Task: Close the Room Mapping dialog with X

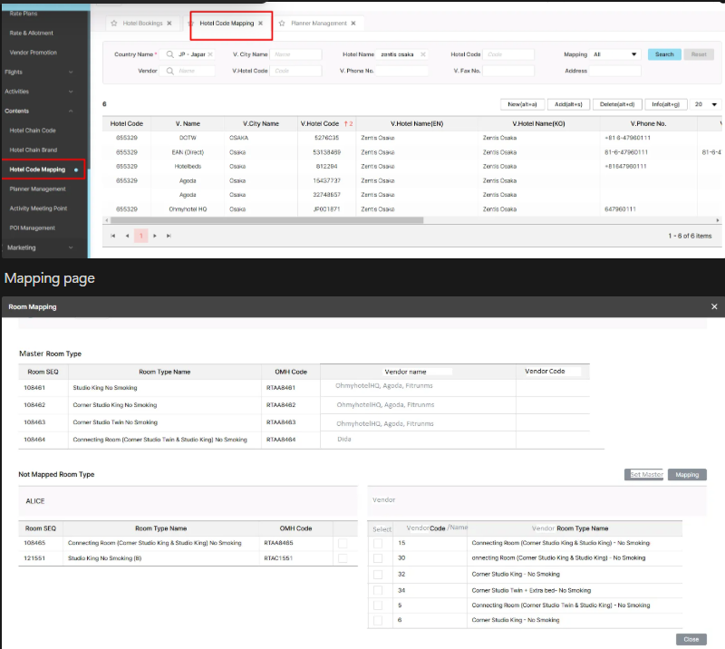Action: pyautogui.click(x=714, y=307)
